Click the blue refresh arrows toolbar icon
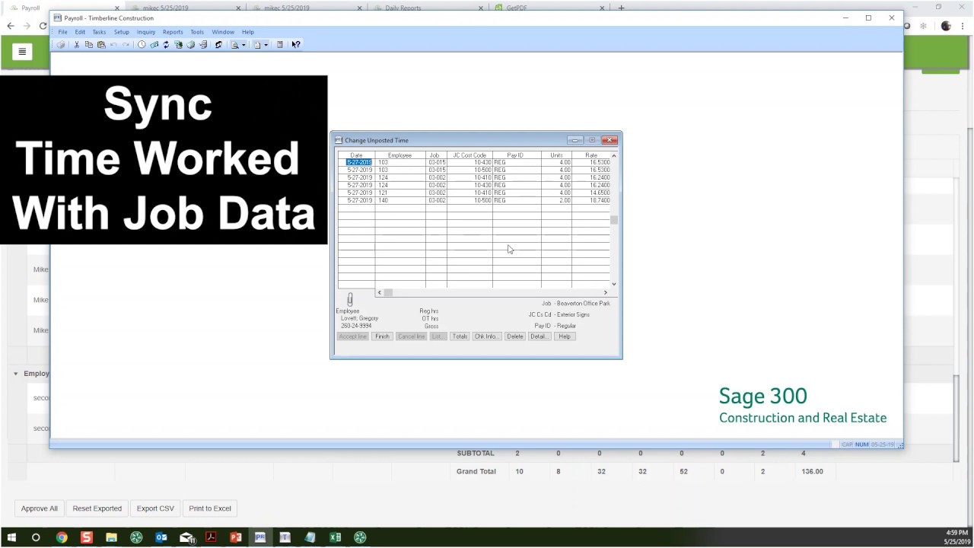Viewport: 974px width, 548px height. coord(166,45)
